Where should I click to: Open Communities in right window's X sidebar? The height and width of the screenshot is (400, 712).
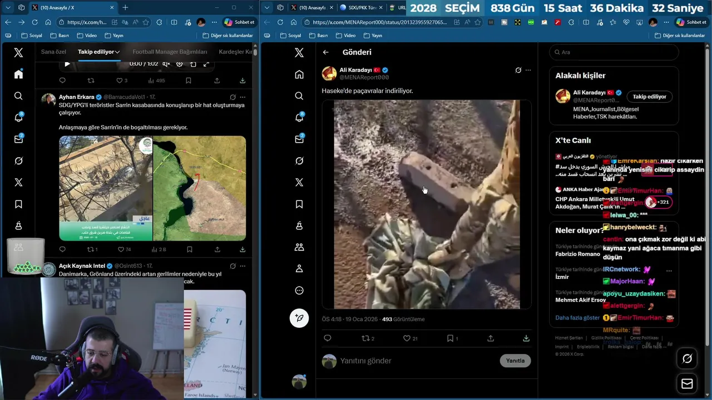point(299,247)
